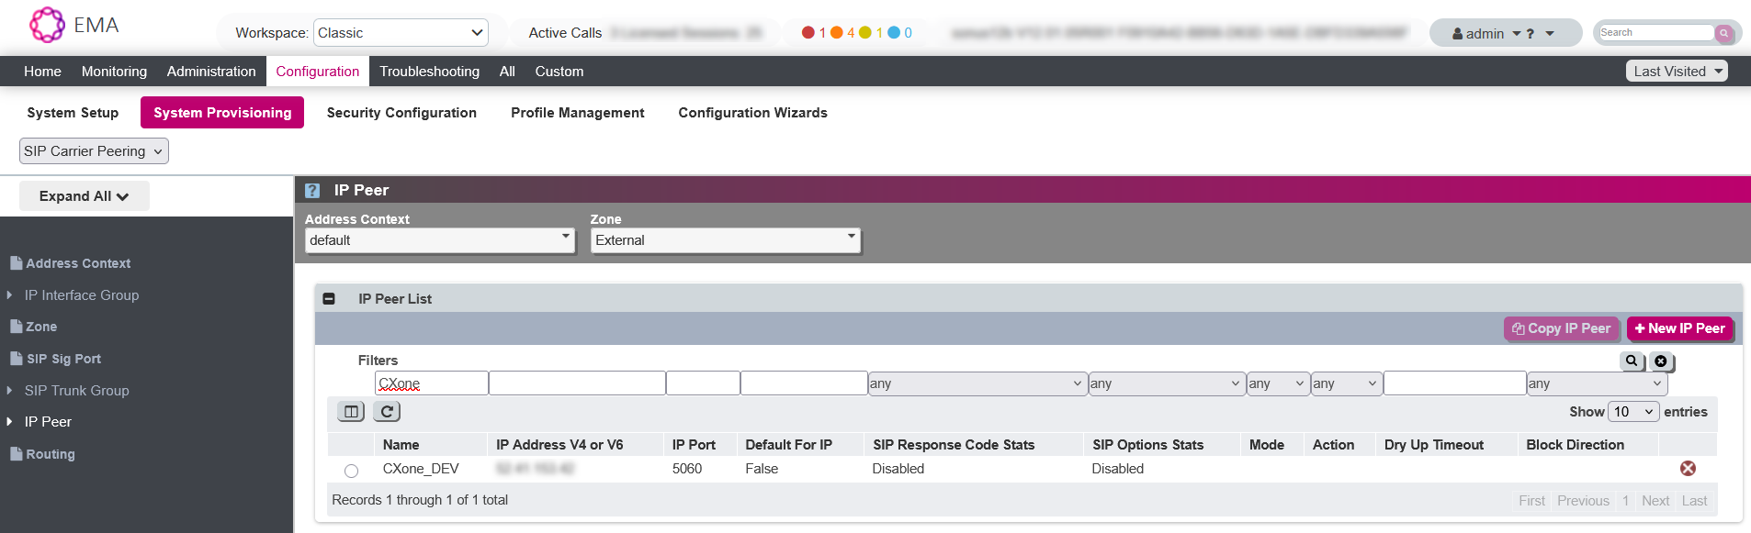Open the Workspace dropdown

click(401, 33)
